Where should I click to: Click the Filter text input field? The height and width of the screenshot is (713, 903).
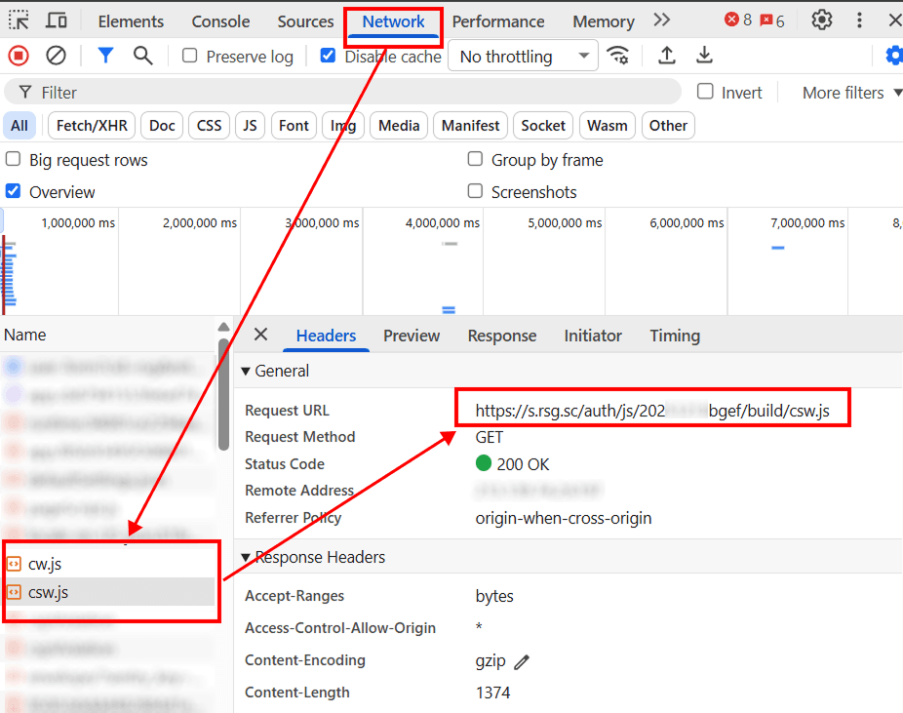tap(351, 93)
